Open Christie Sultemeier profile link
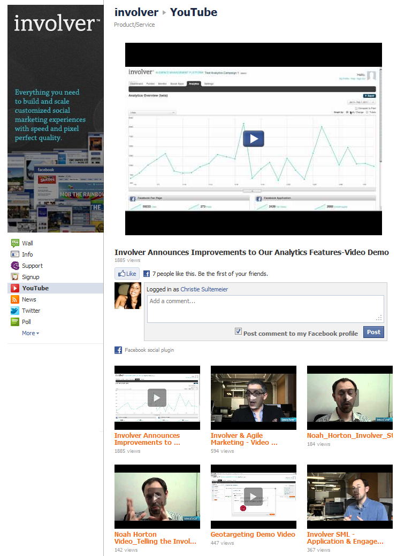This screenshot has height=556, width=397. click(x=204, y=289)
